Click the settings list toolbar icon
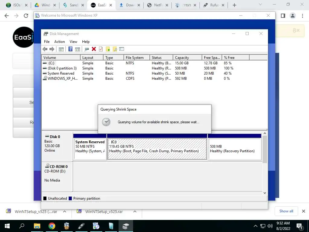Image resolution: width=309 pixels, height=232 pixels. 122,49
